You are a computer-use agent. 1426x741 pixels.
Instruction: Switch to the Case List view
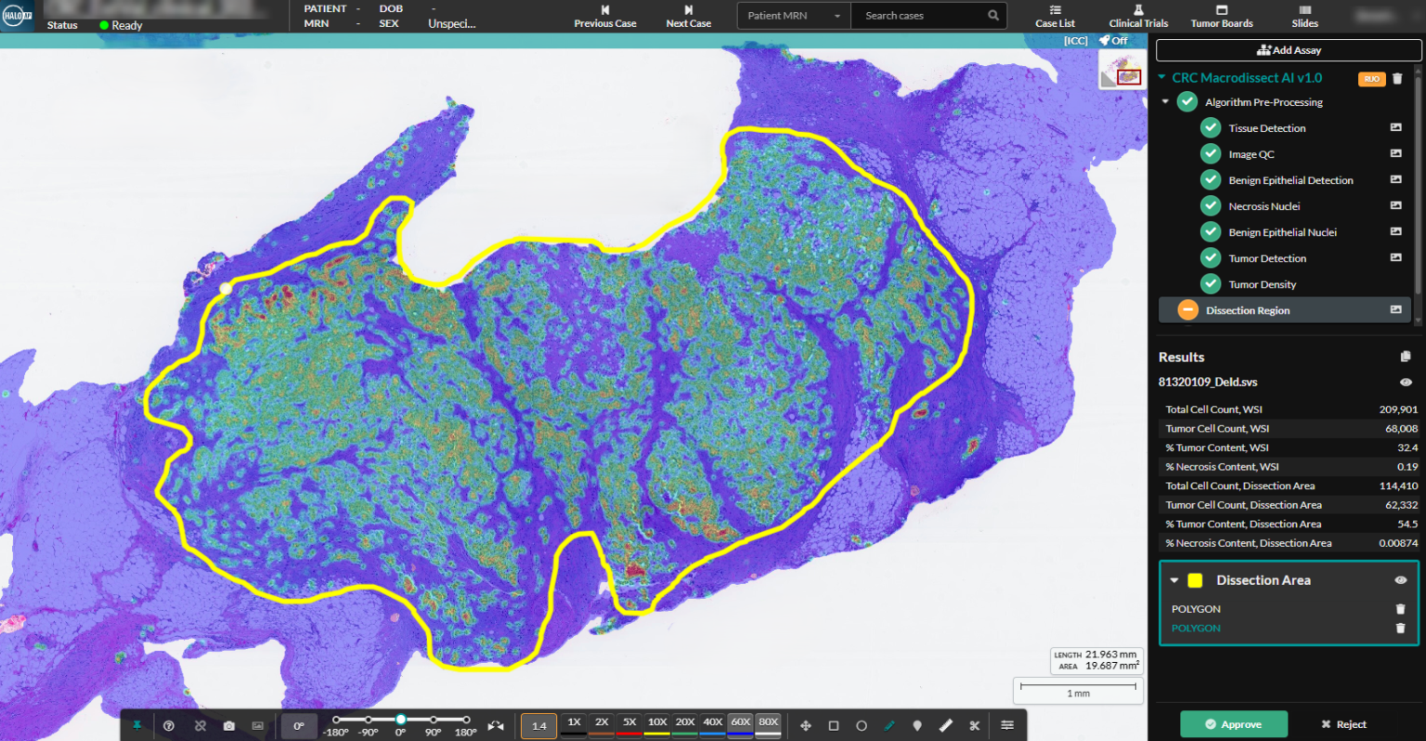(1055, 16)
